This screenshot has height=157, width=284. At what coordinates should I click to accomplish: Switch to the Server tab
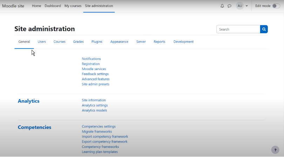point(141,42)
